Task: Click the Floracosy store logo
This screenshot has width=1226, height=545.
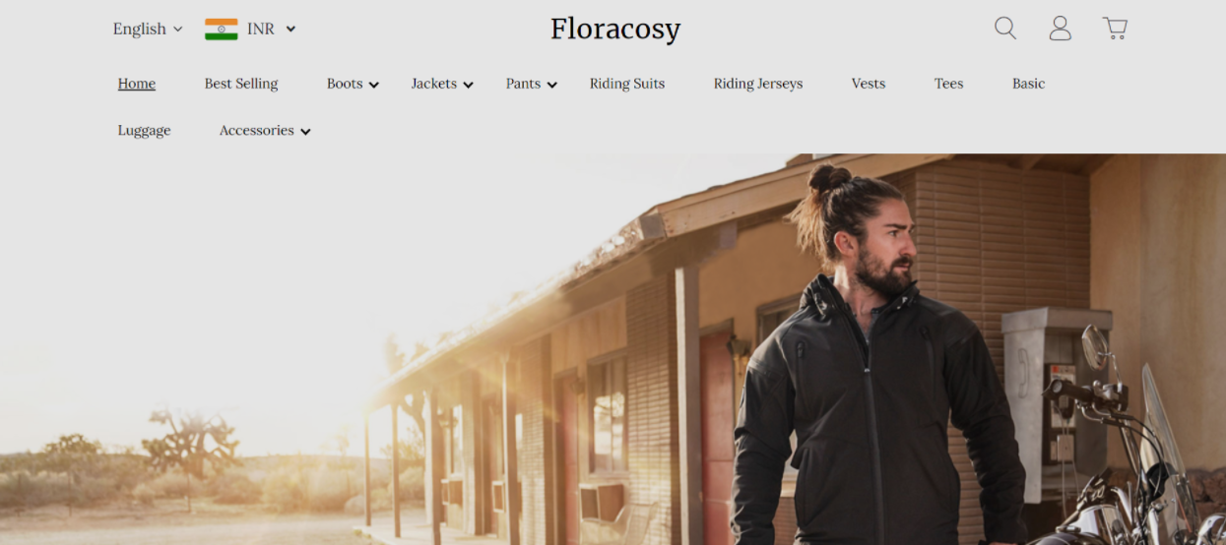Action: 615,29
